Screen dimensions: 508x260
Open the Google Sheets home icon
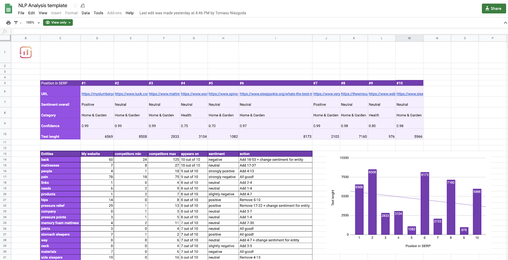[9, 9]
